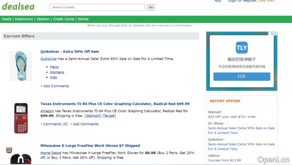The height and width of the screenshot is (165, 292).
Task: Open the Deals menu item
Action: 7,19
